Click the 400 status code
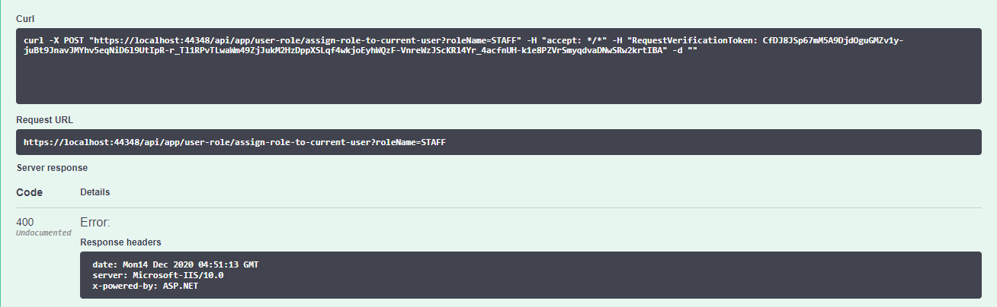Image resolution: width=997 pixels, height=307 pixels. tap(25, 222)
